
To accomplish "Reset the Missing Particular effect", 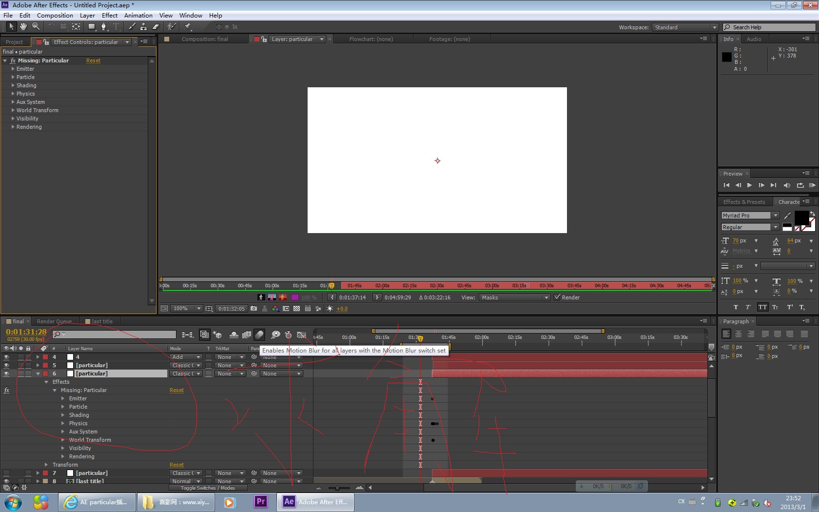I will [93, 60].
